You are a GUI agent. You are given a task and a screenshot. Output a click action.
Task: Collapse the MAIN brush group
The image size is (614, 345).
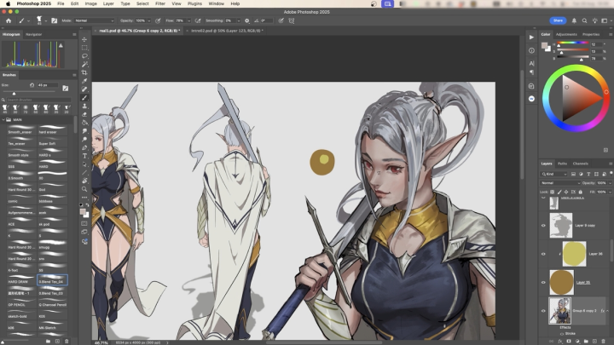coord(5,119)
